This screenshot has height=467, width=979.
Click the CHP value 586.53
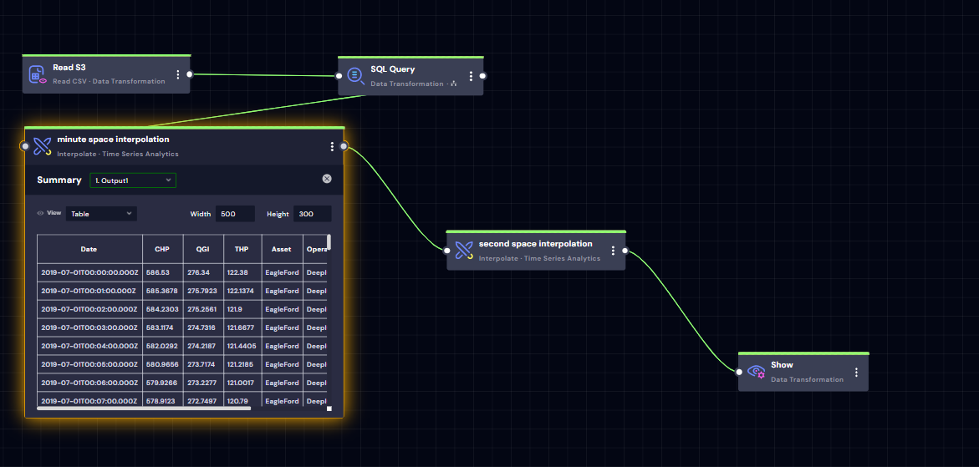(x=163, y=272)
